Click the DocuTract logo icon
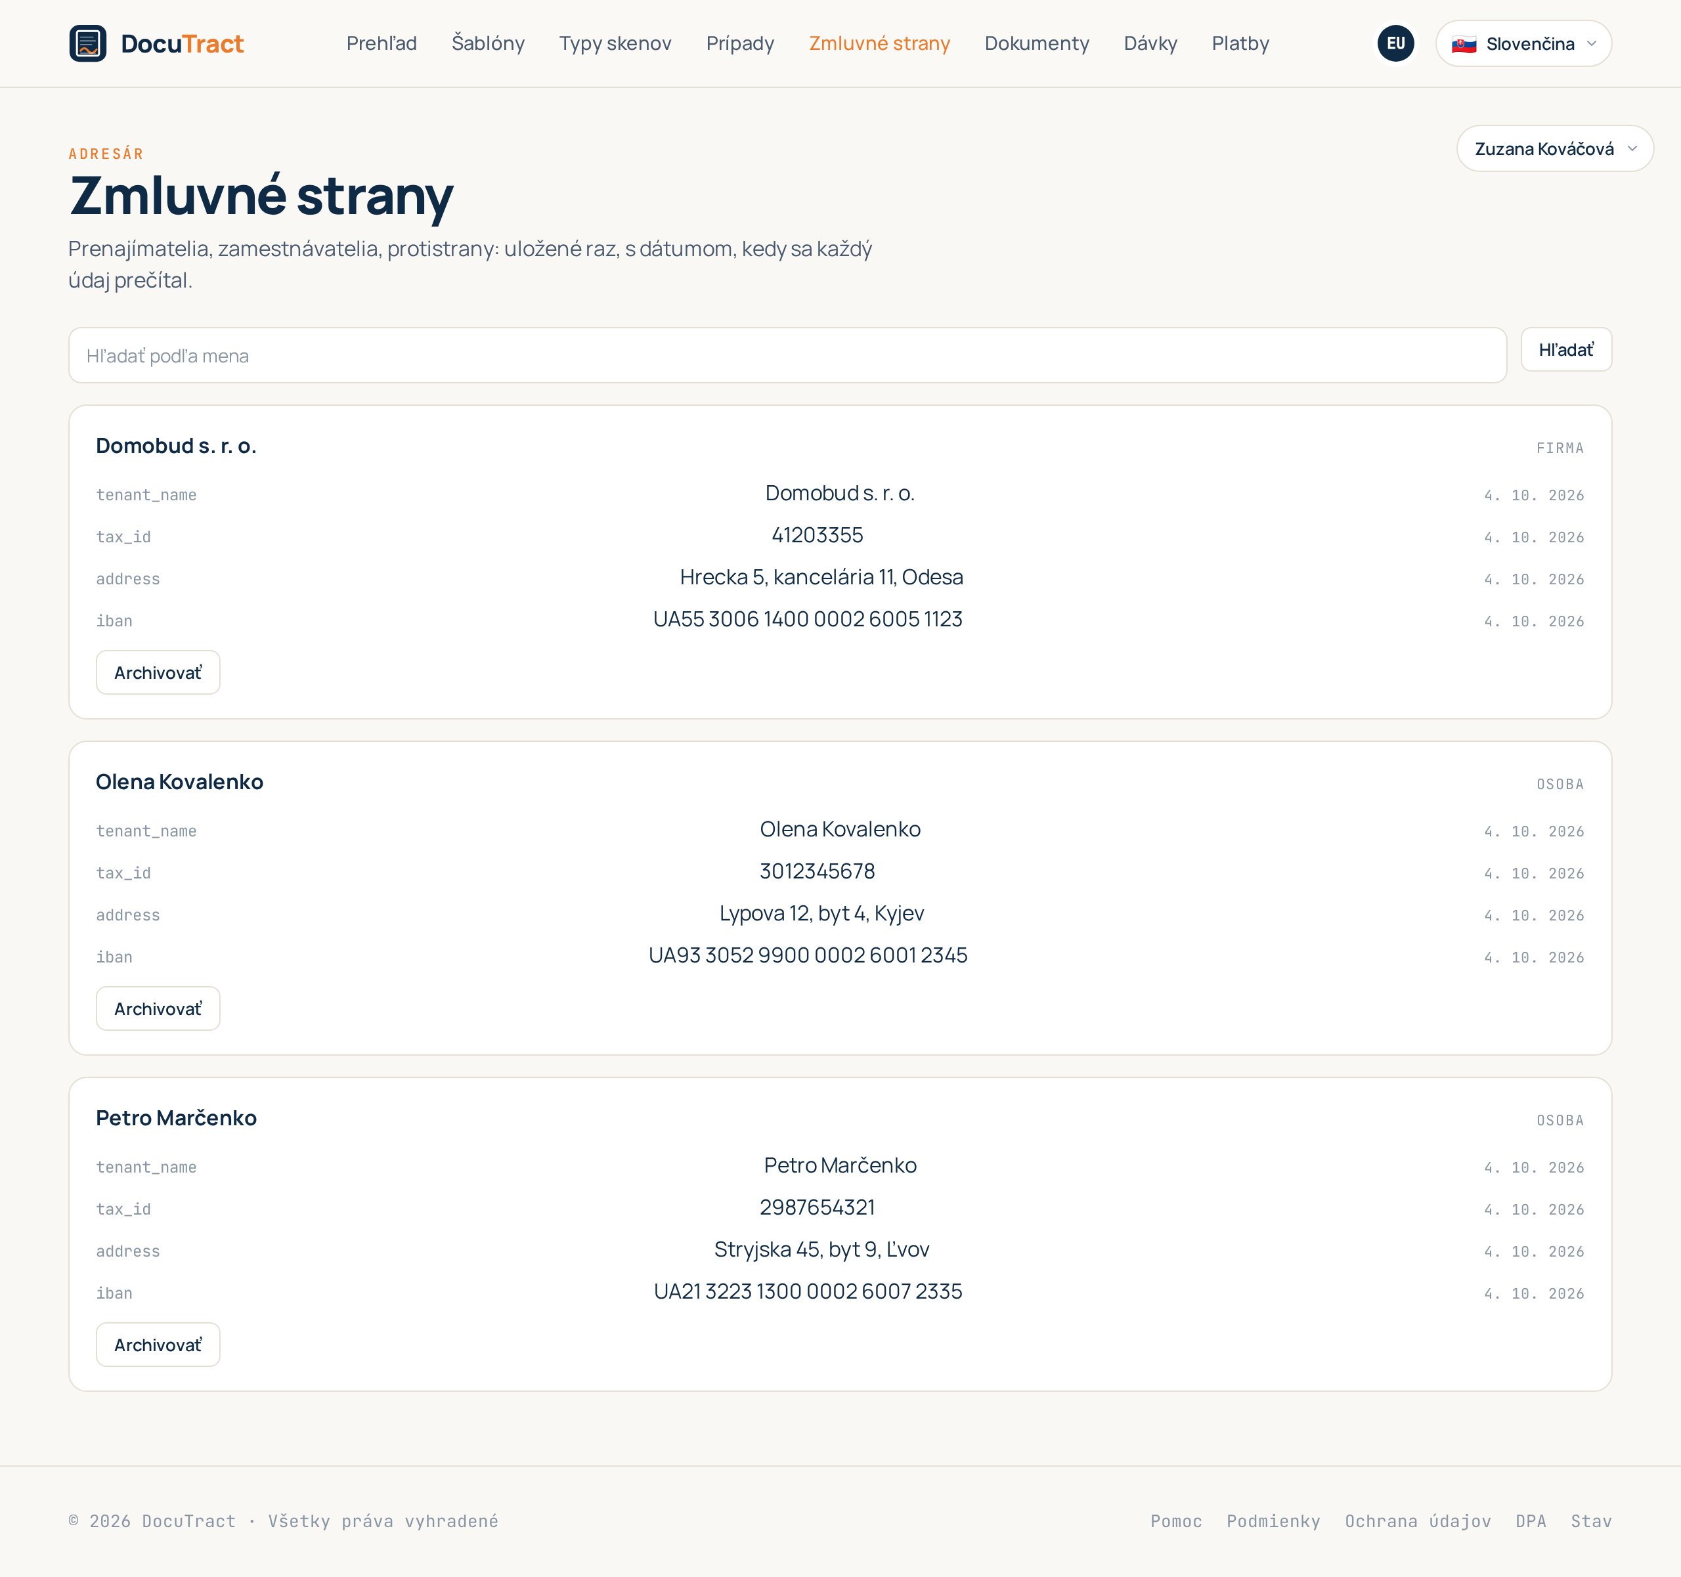This screenshot has height=1577, width=1681. [x=88, y=43]
